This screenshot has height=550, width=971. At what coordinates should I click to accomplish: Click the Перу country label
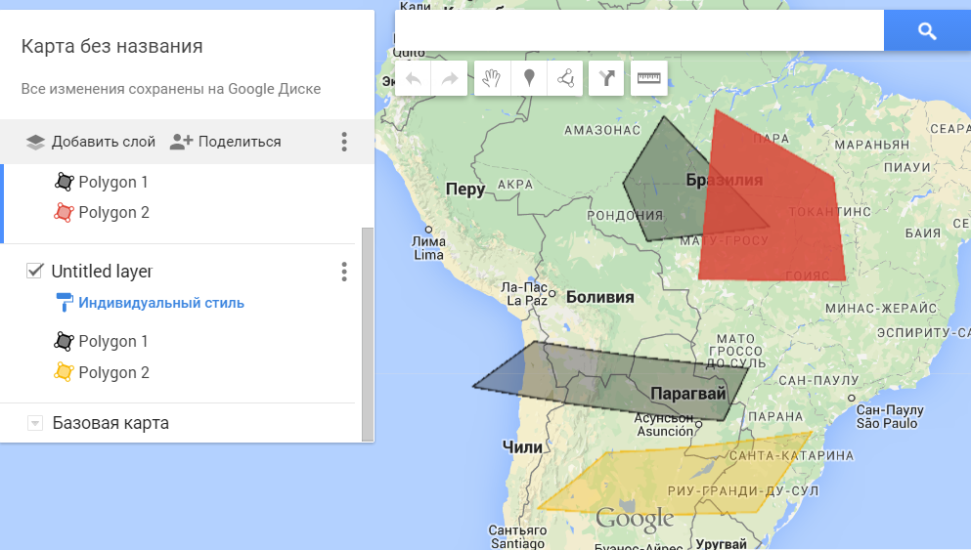465,190
